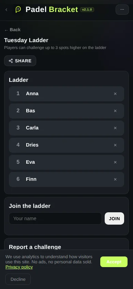Remove Carla from the ladder

coord(115,128)
